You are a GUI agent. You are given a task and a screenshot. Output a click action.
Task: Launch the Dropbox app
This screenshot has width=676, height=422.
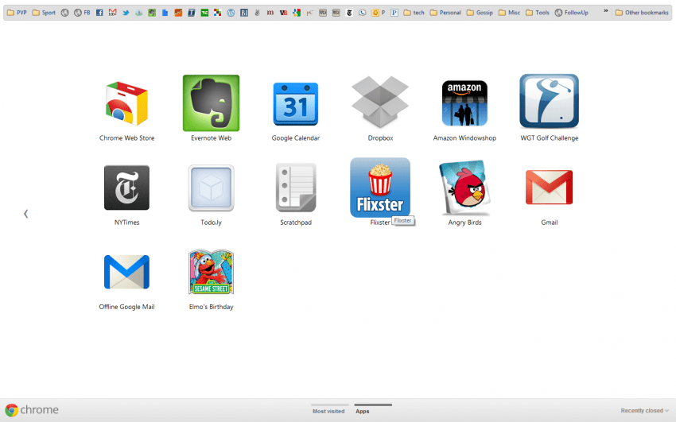tap(380, 102)
